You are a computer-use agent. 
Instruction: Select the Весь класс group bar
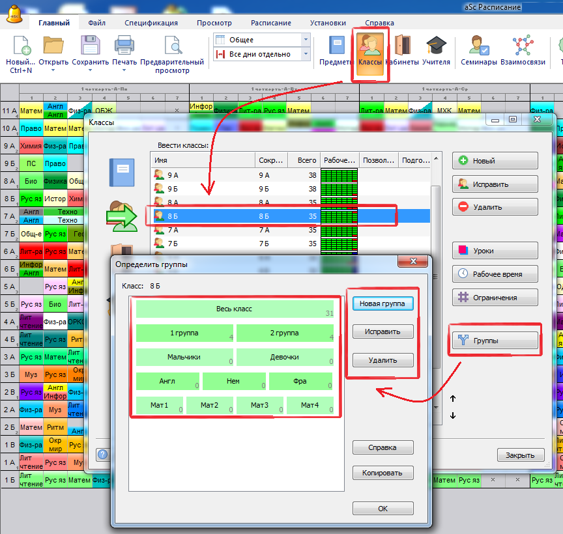(234, 309)
